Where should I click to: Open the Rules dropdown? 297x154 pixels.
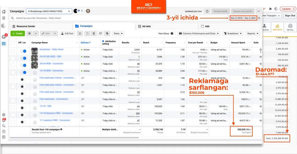click(x=118, y=33)
